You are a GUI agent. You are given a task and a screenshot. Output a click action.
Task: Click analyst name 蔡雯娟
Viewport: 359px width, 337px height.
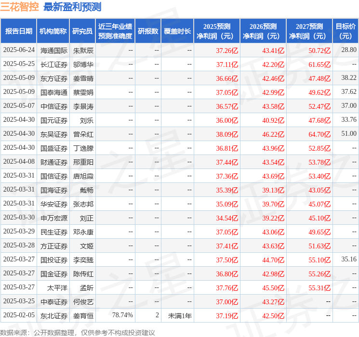[83, 92]
